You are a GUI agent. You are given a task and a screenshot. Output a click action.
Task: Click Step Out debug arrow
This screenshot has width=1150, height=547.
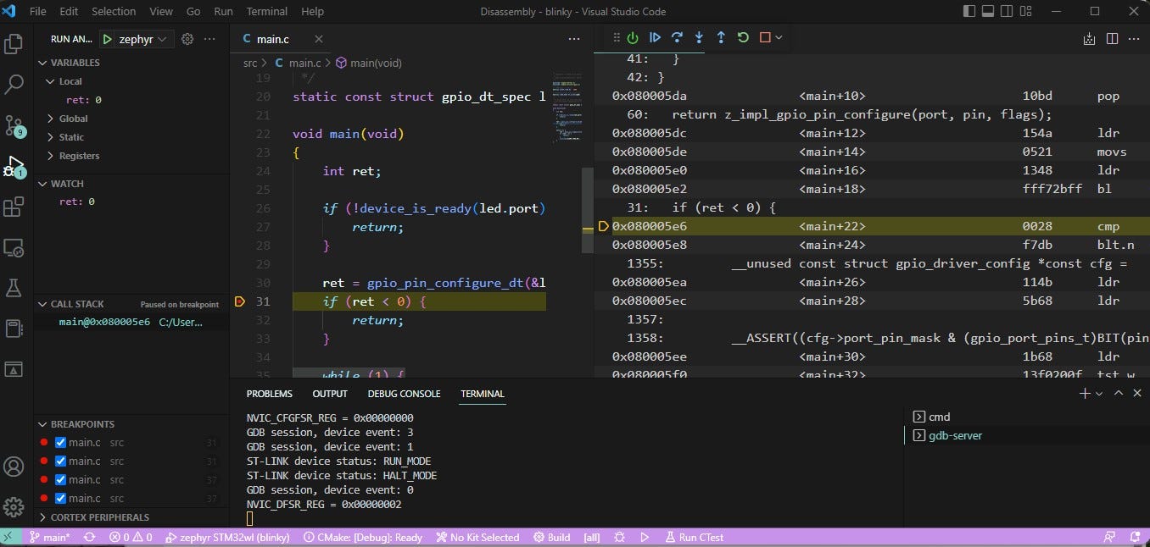[721, 38]
